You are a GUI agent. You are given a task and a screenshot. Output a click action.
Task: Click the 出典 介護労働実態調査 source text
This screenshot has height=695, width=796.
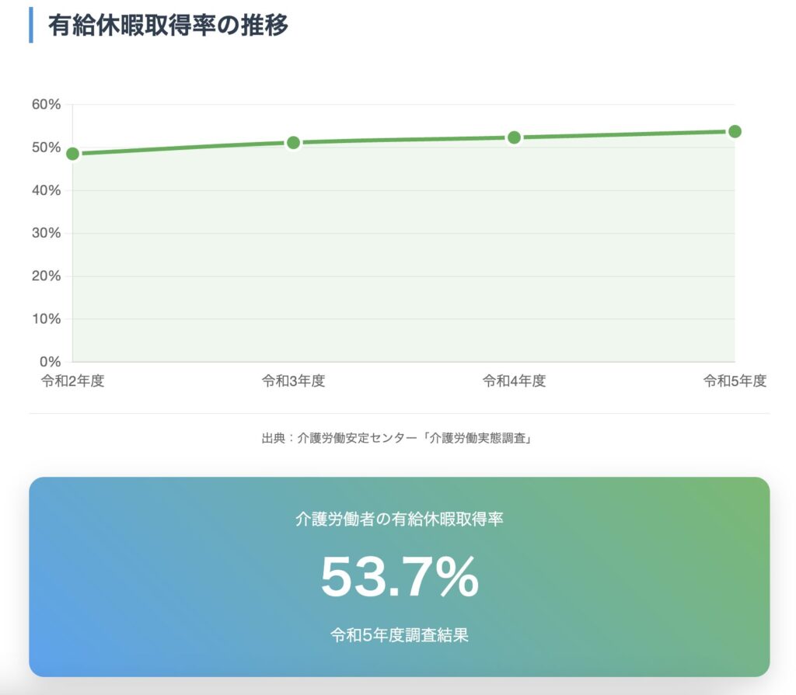point(396,438)
